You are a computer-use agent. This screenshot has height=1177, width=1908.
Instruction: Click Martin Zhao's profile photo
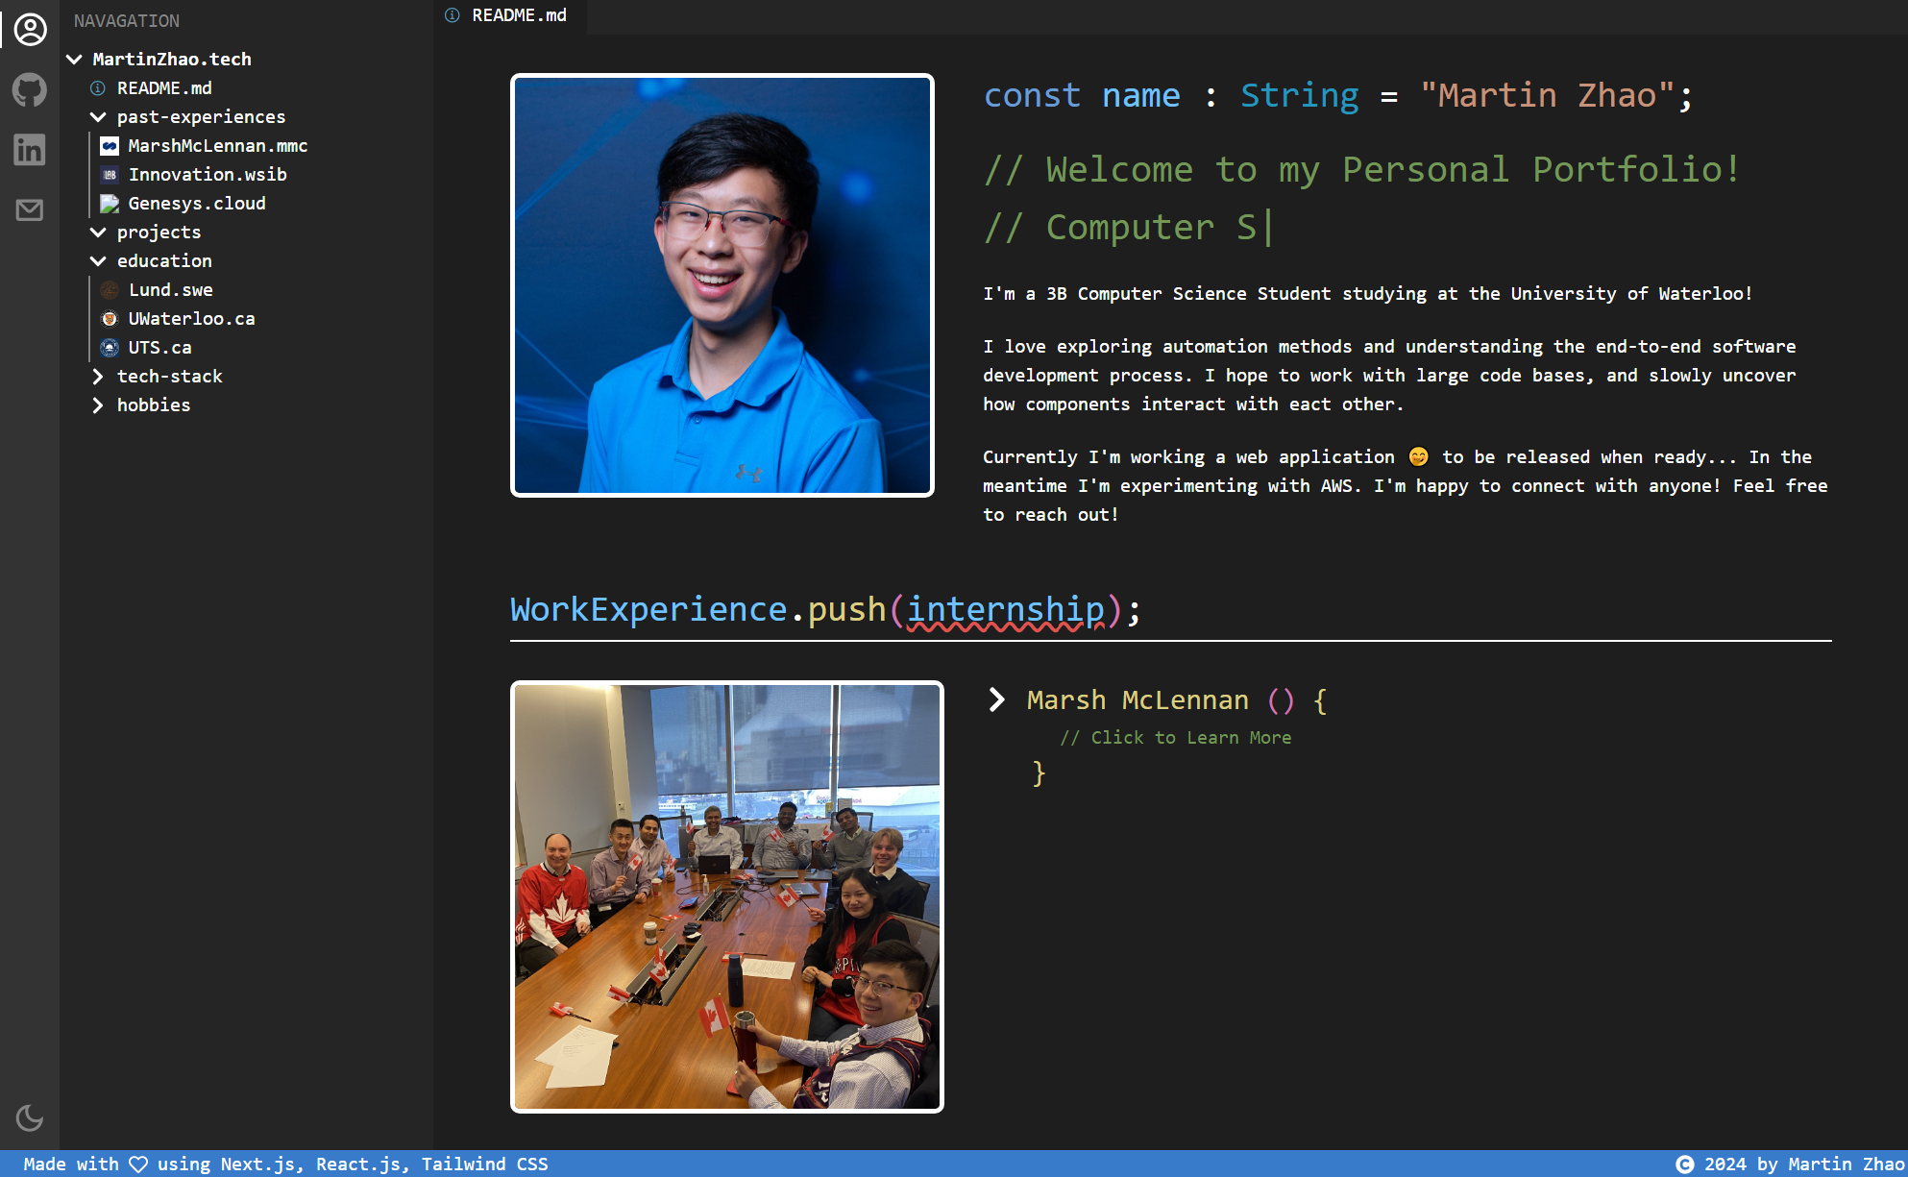(722, 285)
